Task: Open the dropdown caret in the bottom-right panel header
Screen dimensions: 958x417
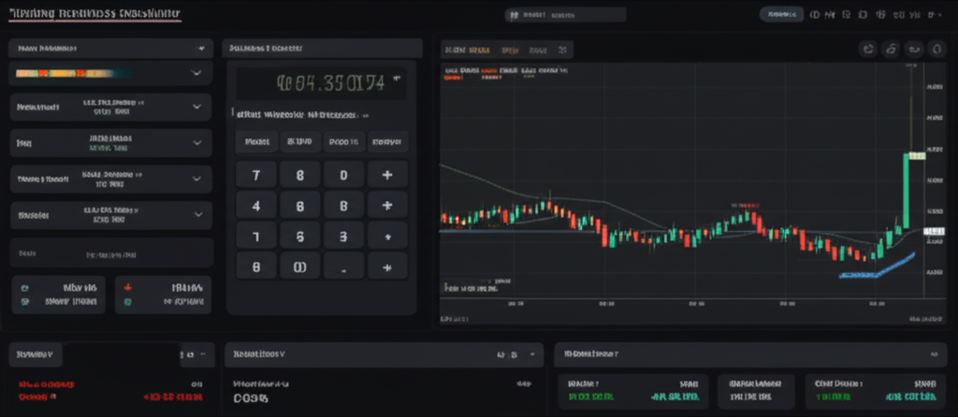Action: pos(932,355)
